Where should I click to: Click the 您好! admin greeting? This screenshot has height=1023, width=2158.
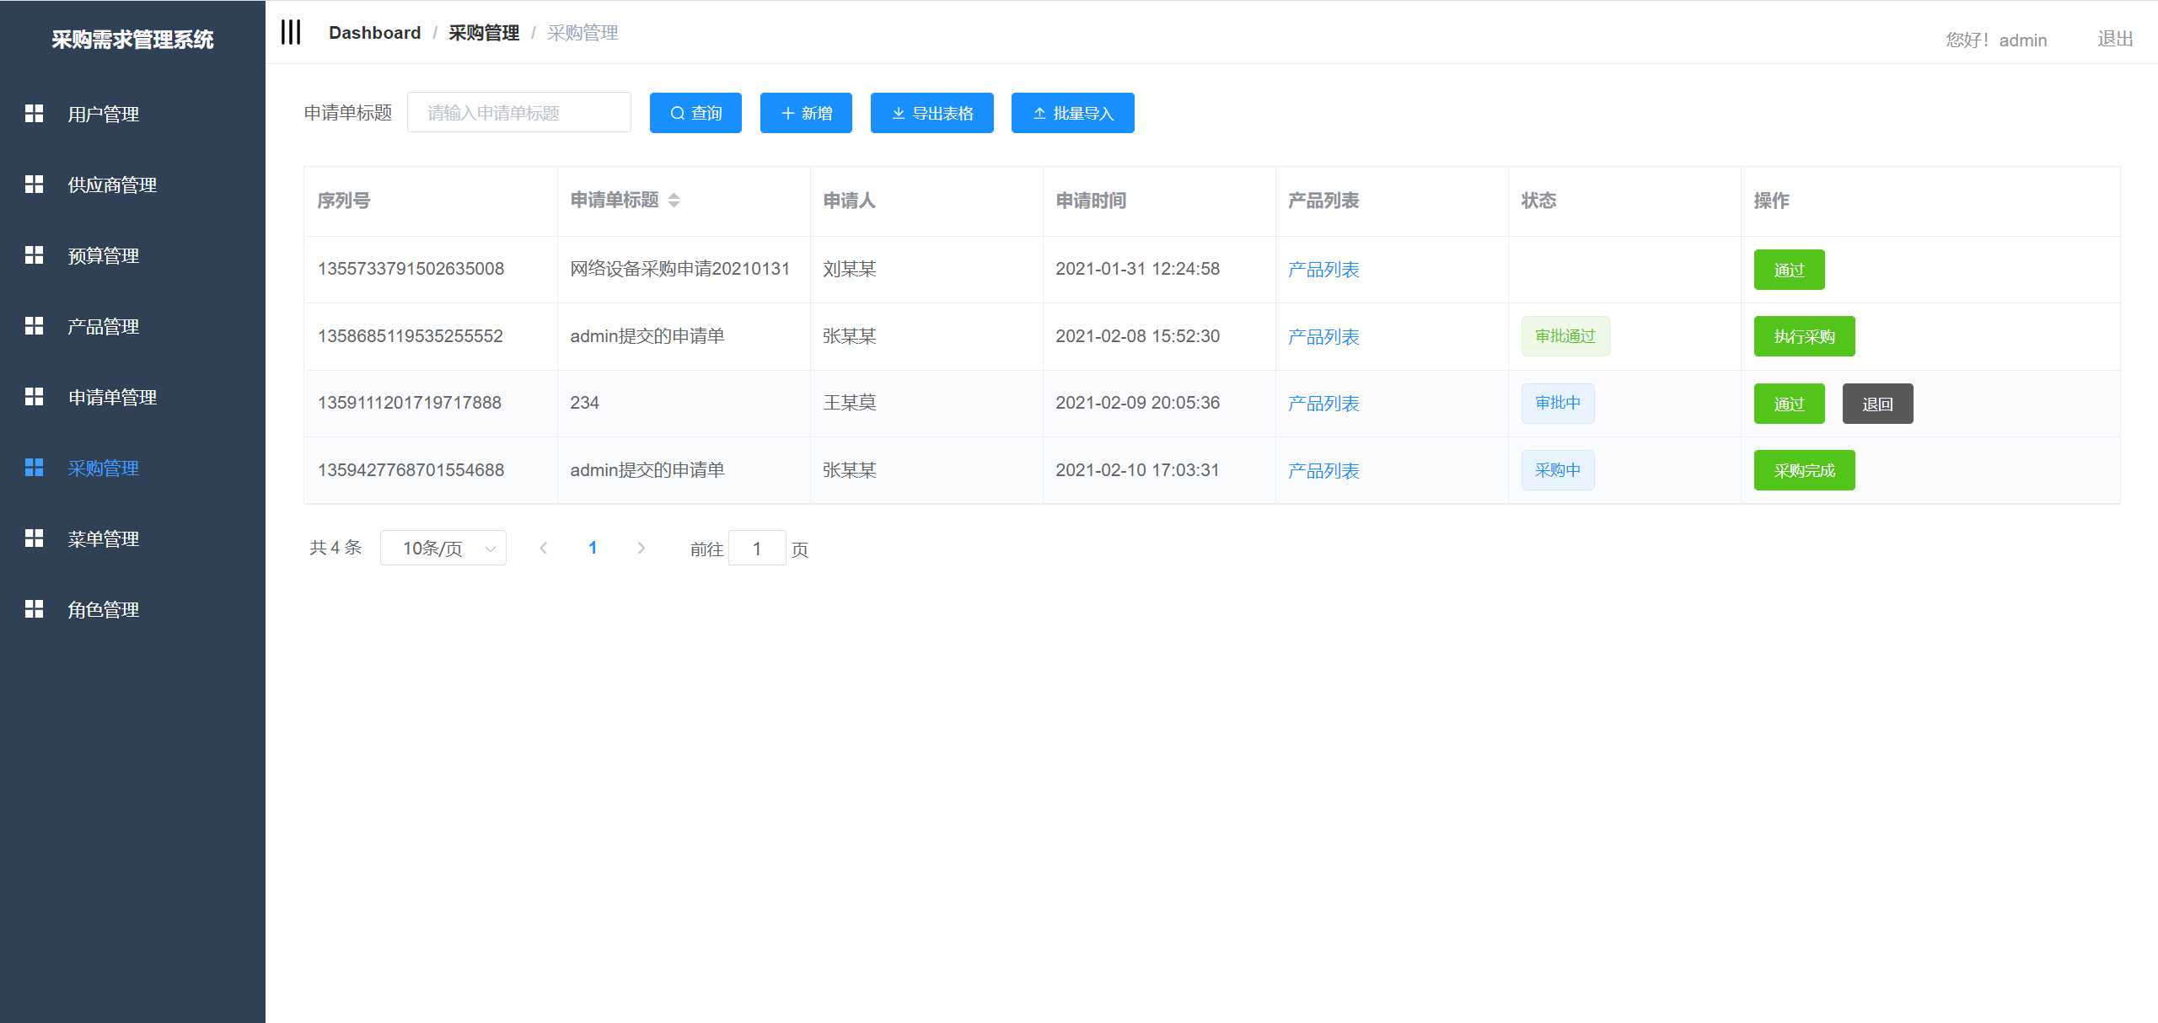(1995, 40)
